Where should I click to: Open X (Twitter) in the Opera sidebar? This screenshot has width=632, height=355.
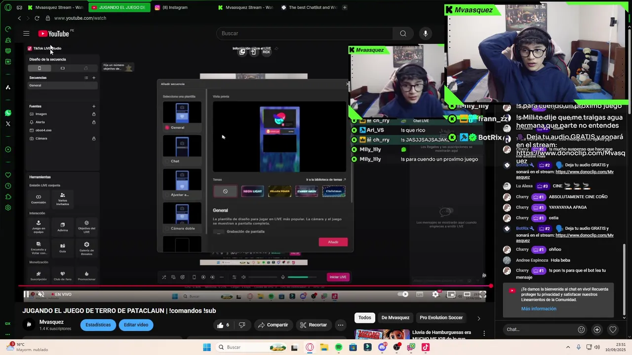click(x=8, y=124)
